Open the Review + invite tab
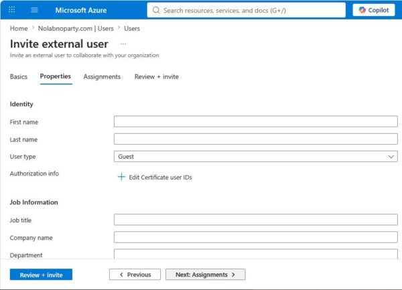This screenshot has height=290, width=402. 157,76
